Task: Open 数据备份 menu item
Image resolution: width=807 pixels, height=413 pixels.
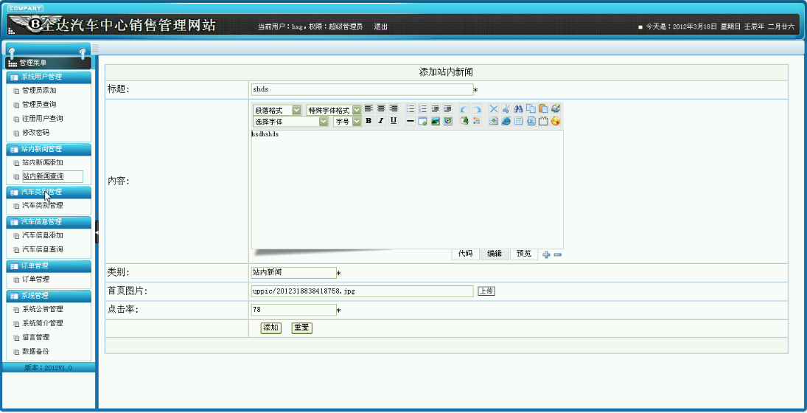Action: pyautogui.click(x=35, y=351)
